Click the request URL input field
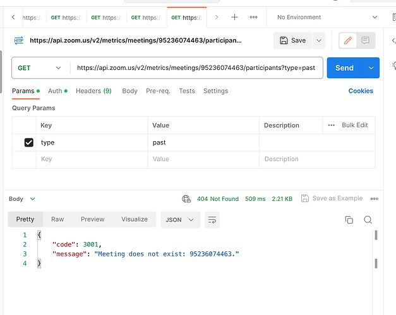 pyautogui.click(x=196, y=68)
